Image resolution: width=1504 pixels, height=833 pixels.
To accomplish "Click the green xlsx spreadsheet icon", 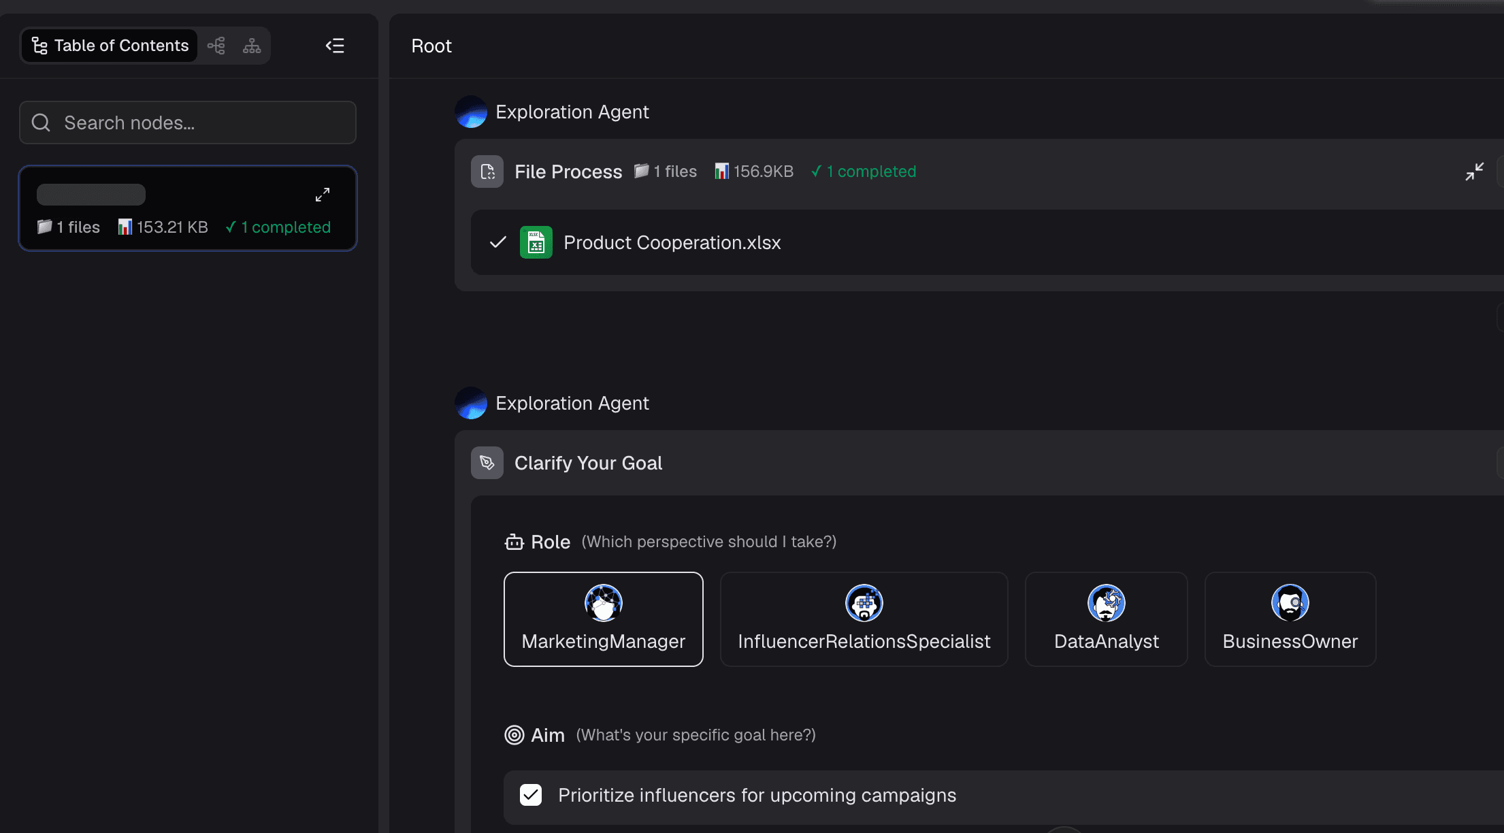I will click(536, 242).
